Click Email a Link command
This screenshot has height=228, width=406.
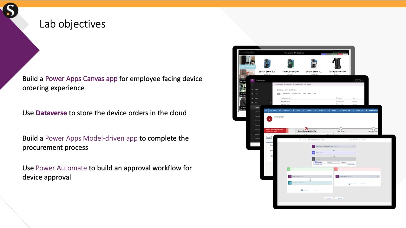pos(345,111)
